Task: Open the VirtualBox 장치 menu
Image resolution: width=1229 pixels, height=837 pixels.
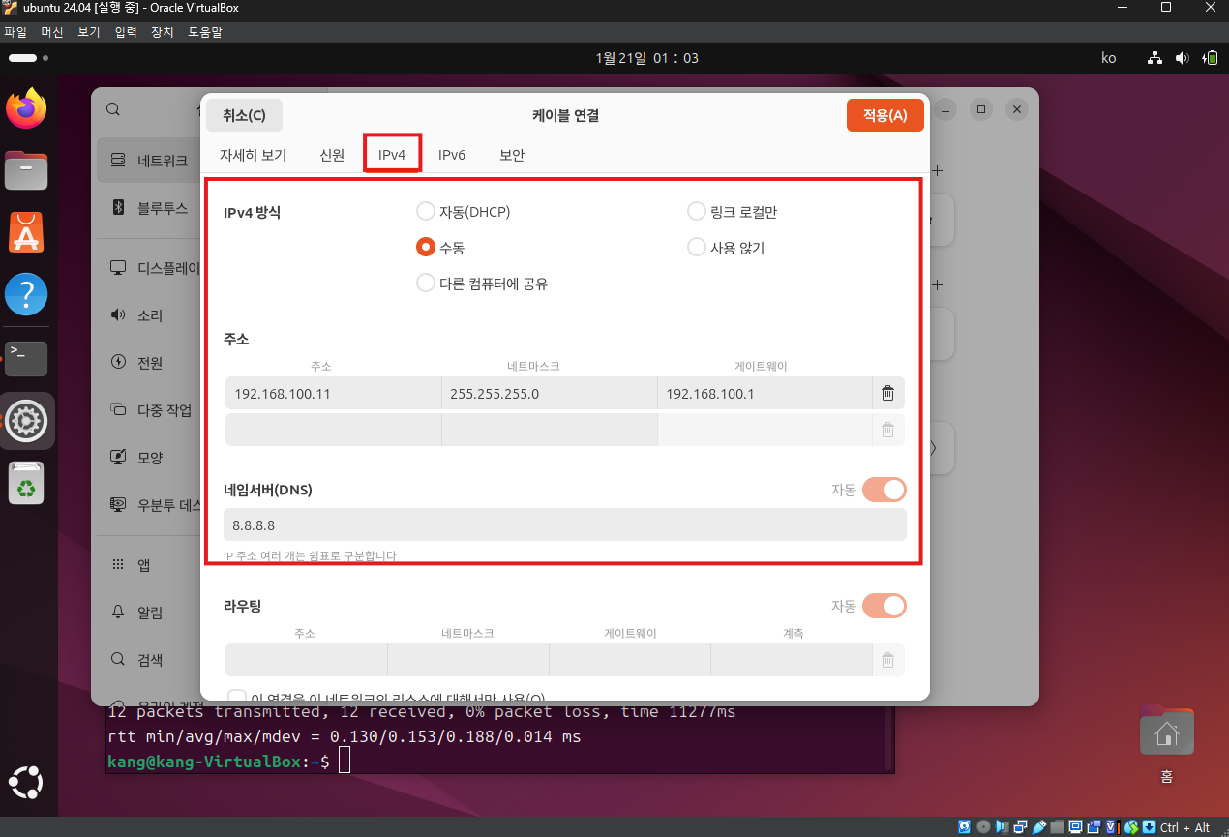Action: 163,32
